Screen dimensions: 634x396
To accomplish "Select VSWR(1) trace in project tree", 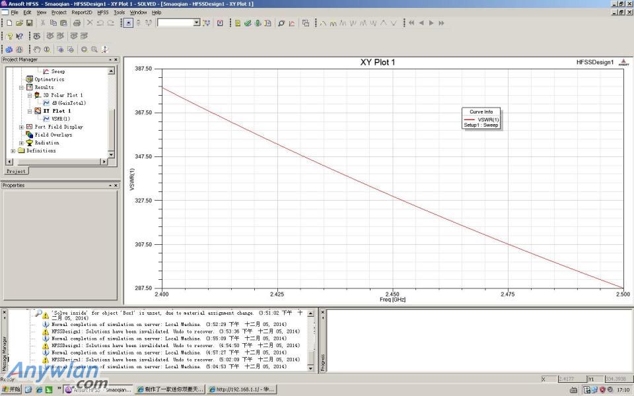I will [x=61, y=119].
